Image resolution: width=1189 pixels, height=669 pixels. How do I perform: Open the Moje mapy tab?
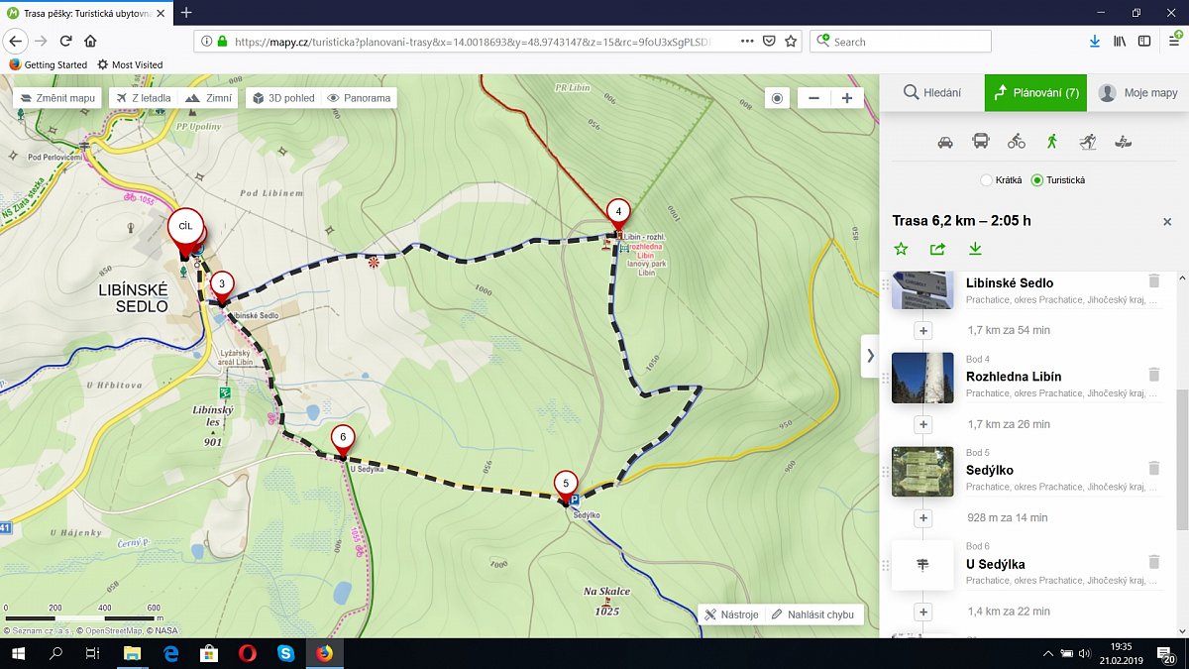pyautogui.click(x=1138, y=93)
